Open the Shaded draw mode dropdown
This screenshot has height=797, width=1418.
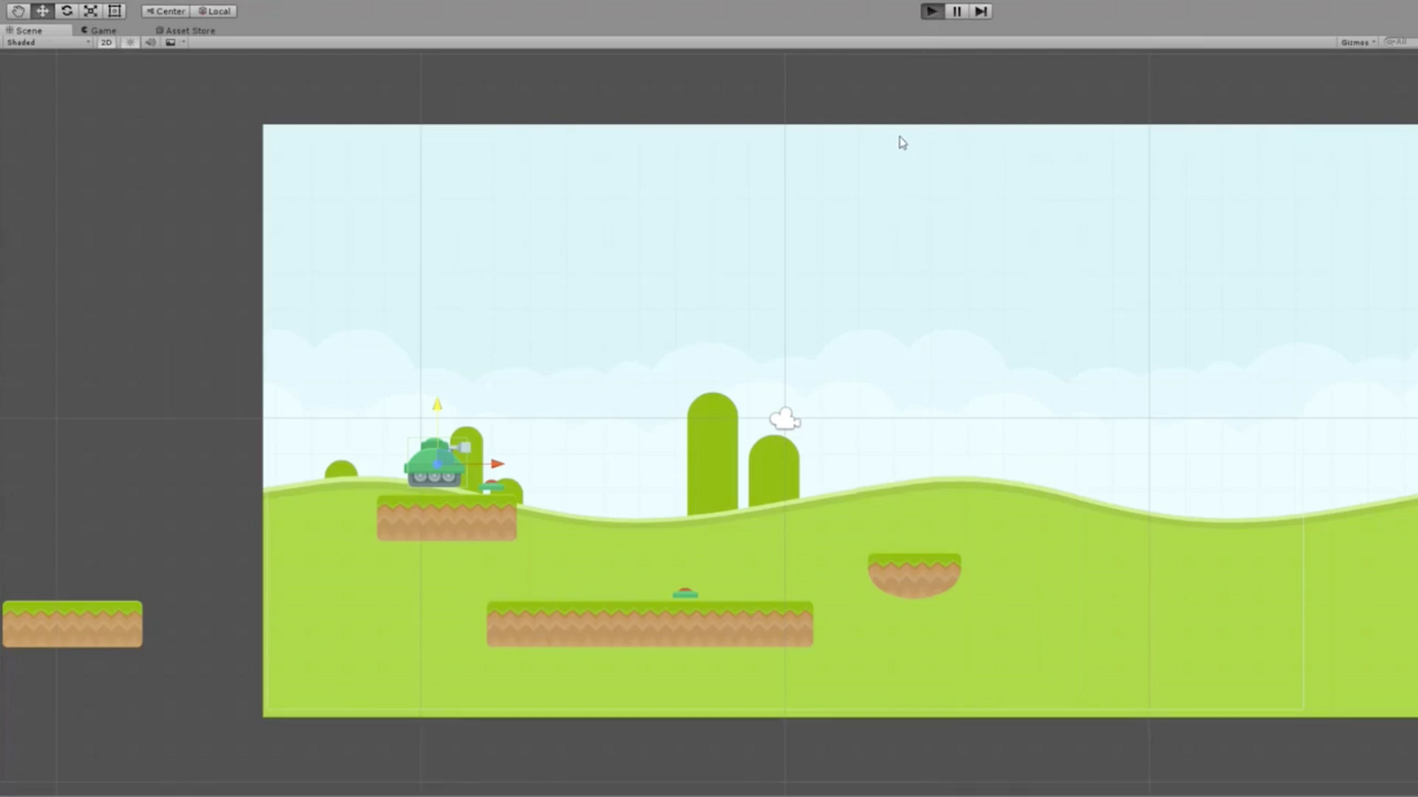(x=49, y=43)
